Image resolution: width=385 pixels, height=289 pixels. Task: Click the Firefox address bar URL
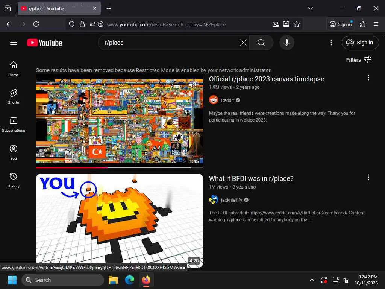(166, 24)
